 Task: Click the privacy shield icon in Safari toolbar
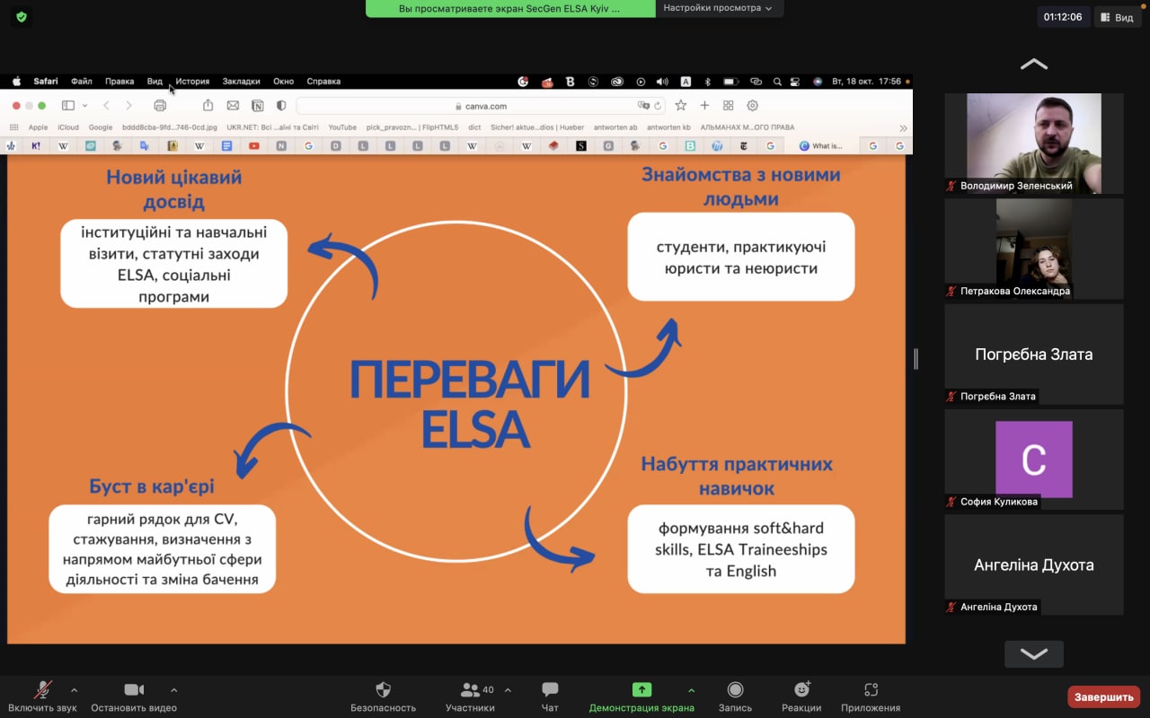click(281, 106)
